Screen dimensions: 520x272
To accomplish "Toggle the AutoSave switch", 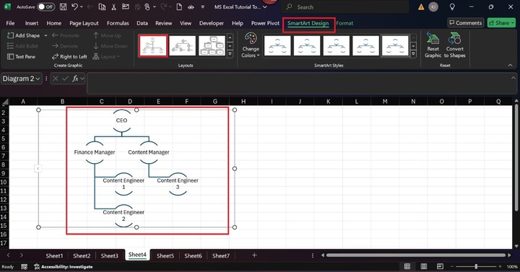I will click(45, 6).
